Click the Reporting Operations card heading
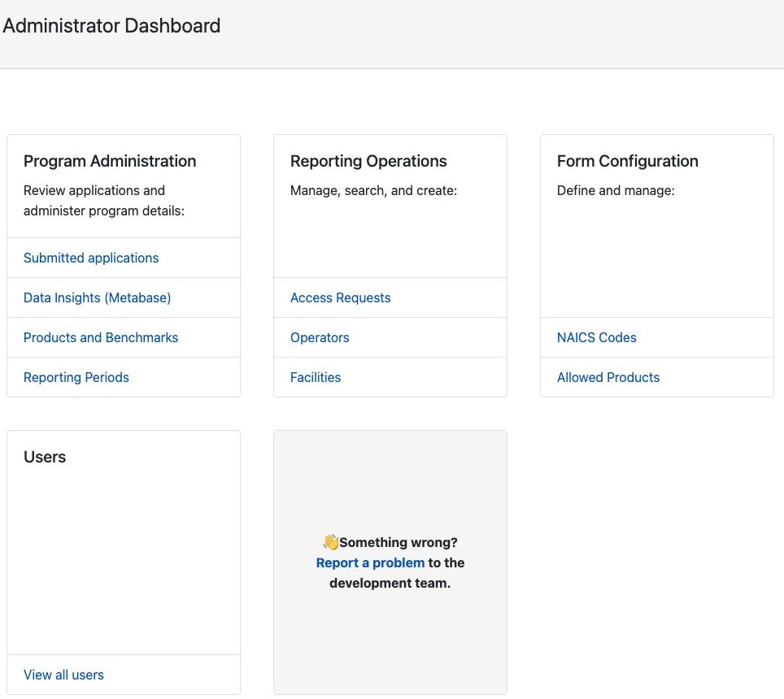The image size is (784, 699). pyautogui.click(x=368, y=161)
